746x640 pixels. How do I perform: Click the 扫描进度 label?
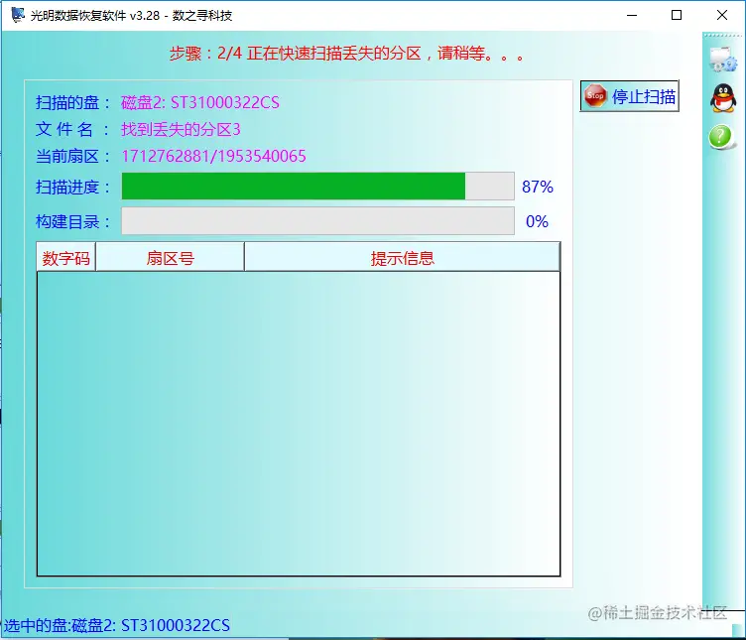(x=72, y=187)
